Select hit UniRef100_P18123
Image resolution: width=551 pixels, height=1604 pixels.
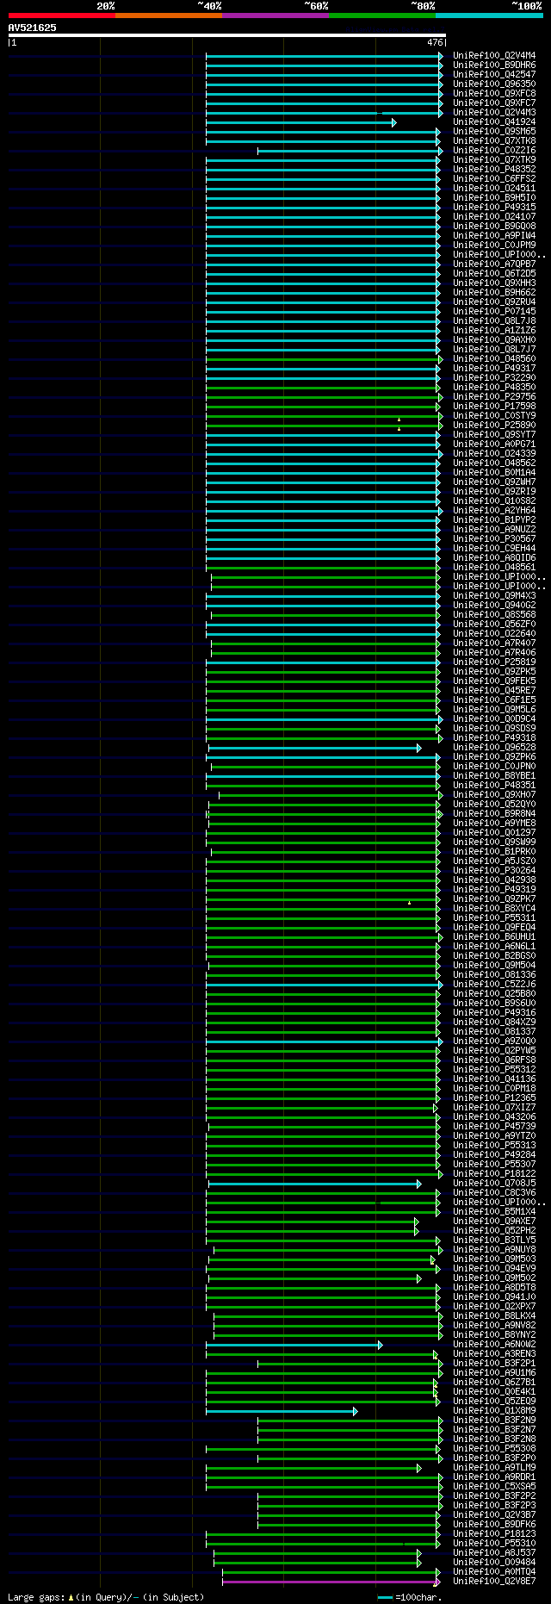(x=494, y=1534)
